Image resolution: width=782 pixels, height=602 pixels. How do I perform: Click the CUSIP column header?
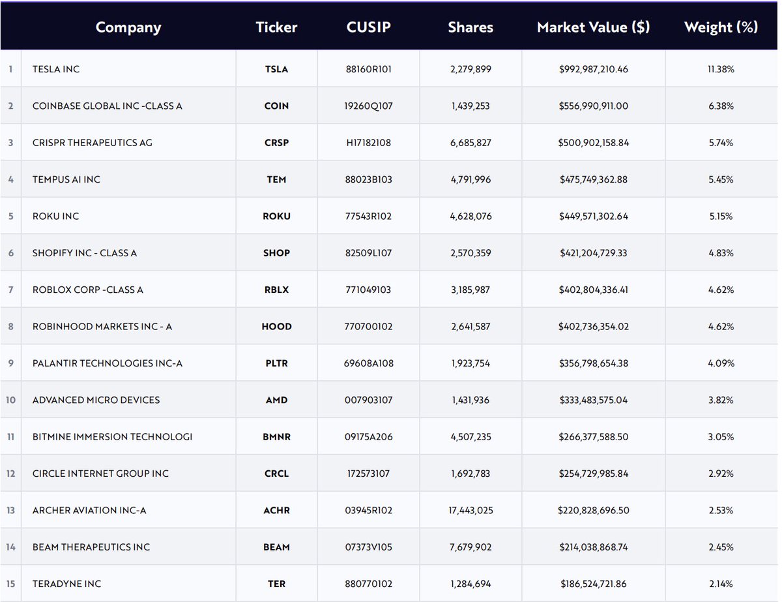[x=368, y=27]
